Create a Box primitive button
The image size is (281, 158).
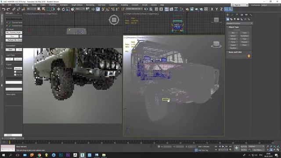[x=233, y=33]
